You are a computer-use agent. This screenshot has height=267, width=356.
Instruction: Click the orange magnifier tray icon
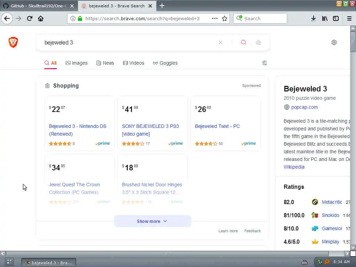(x=327, y=262)
